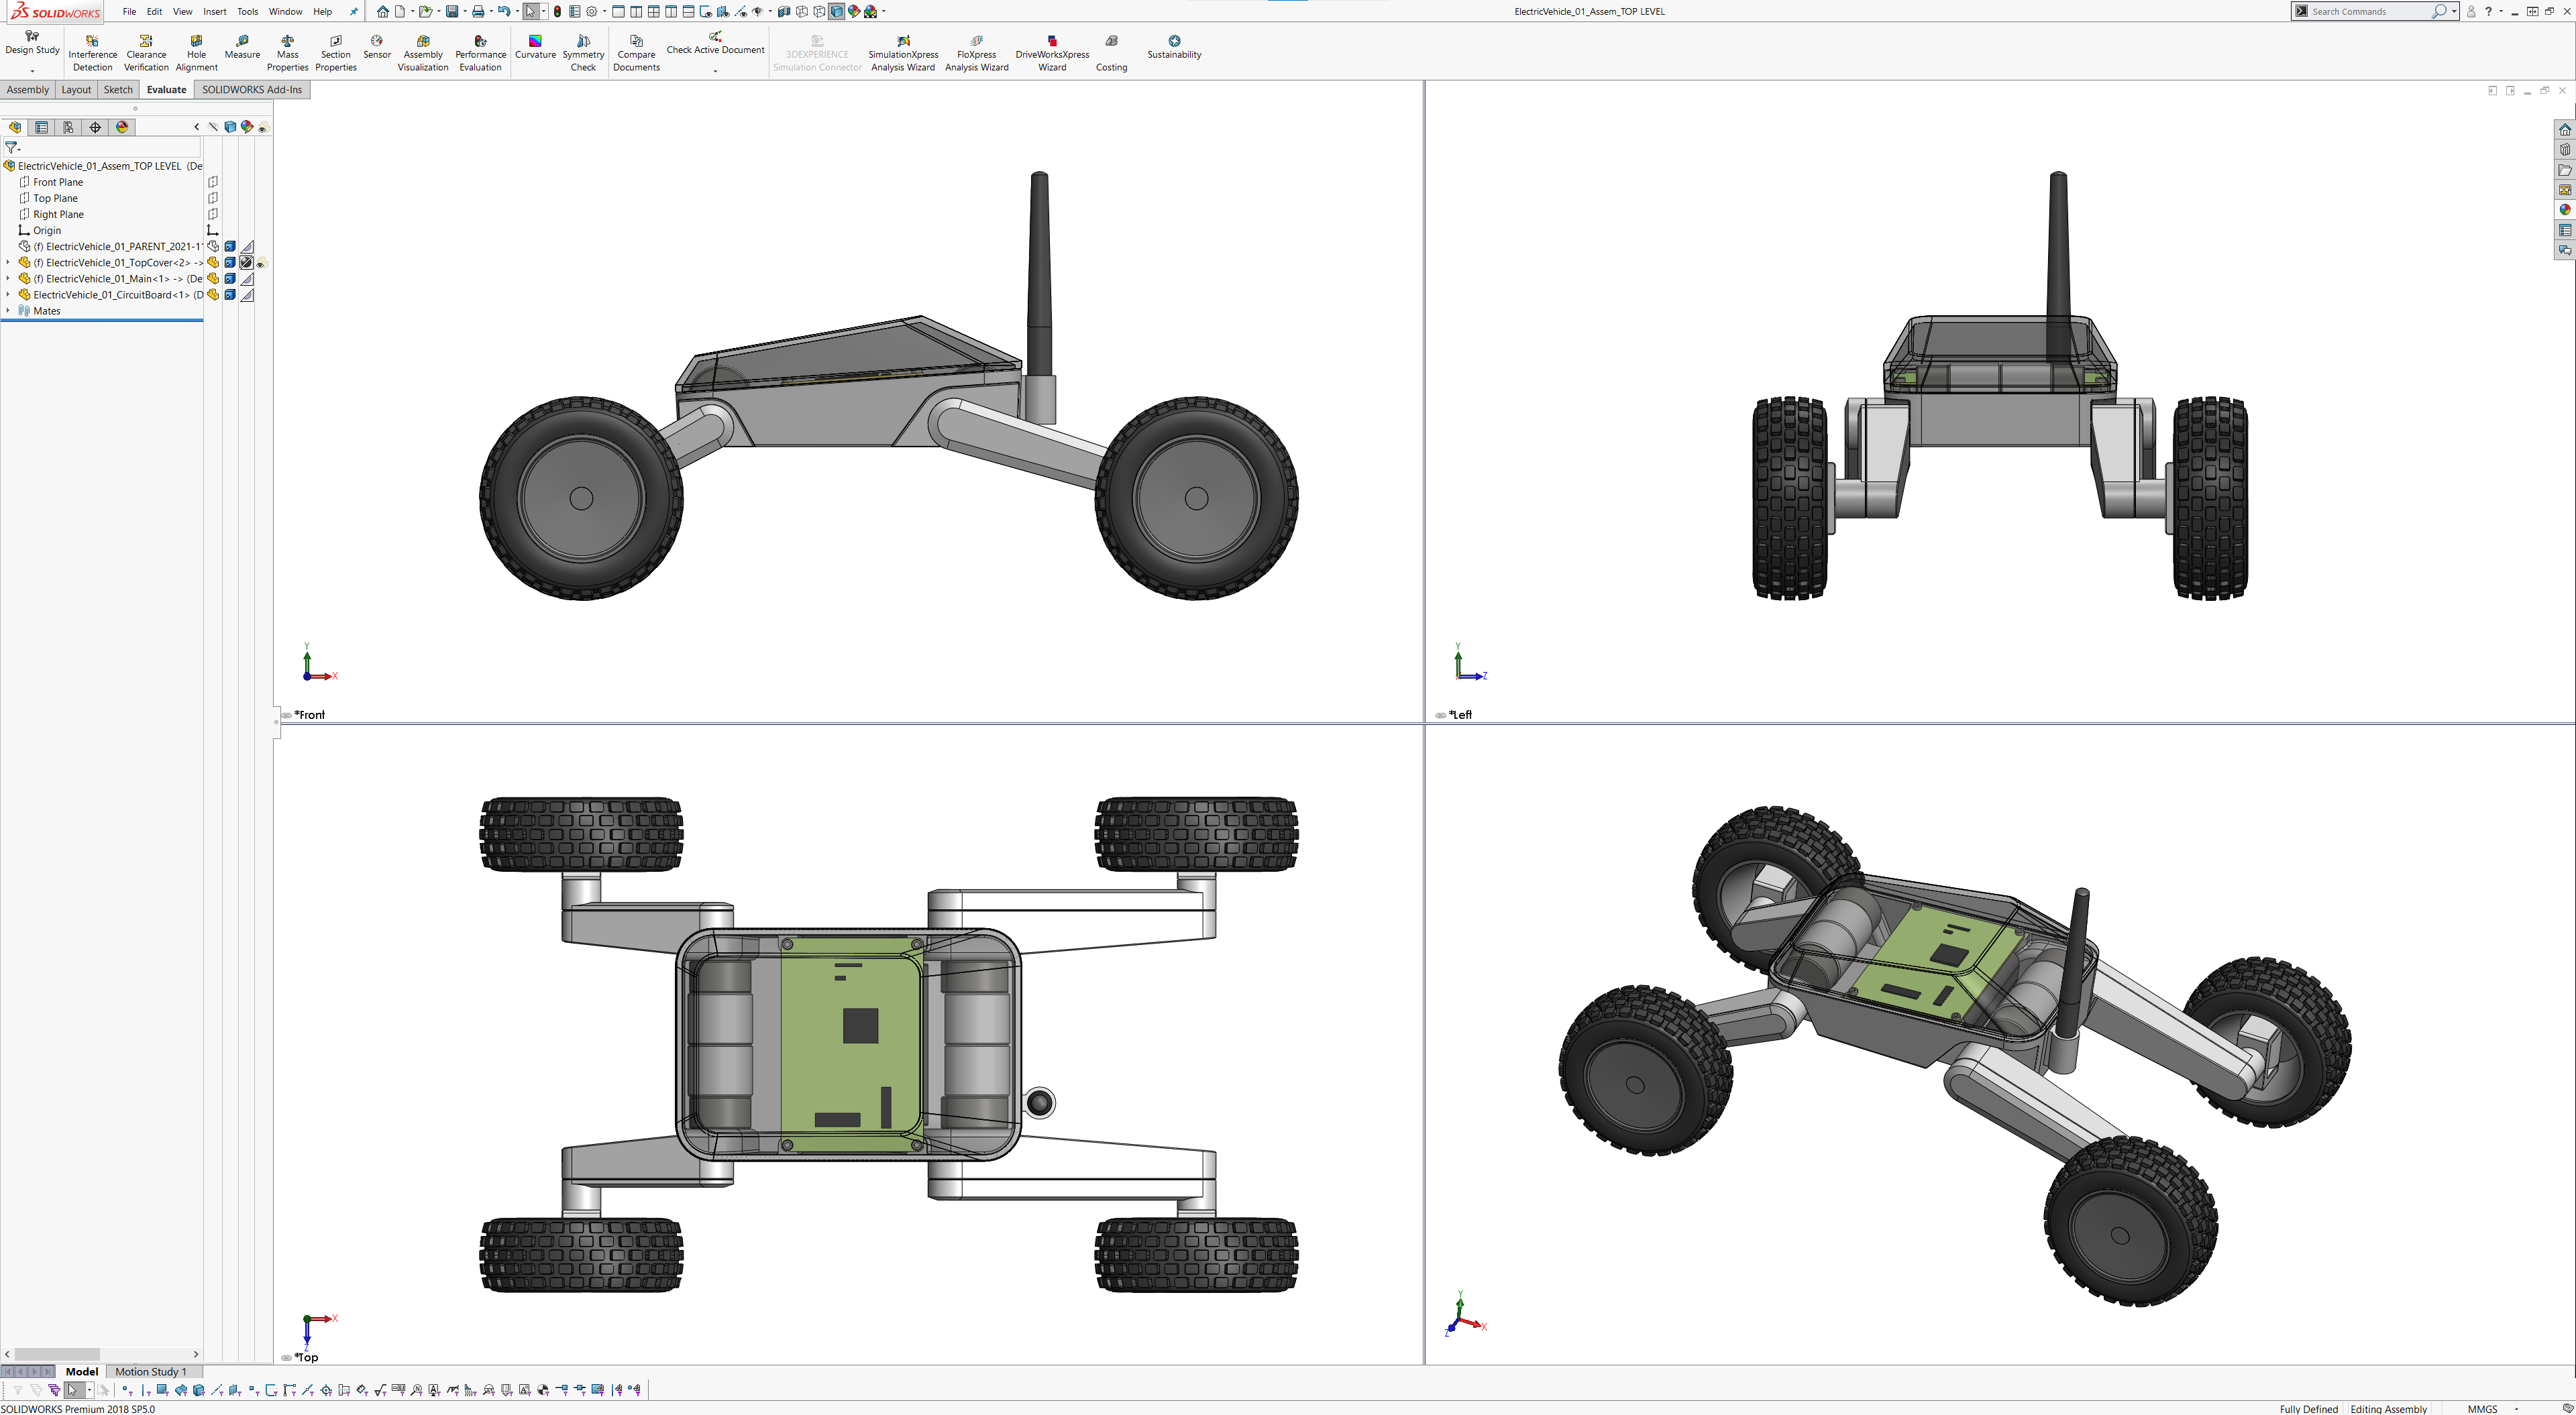Open the Insert menu
Viewport: 2576px width, 1415px height.
(214, 12)
